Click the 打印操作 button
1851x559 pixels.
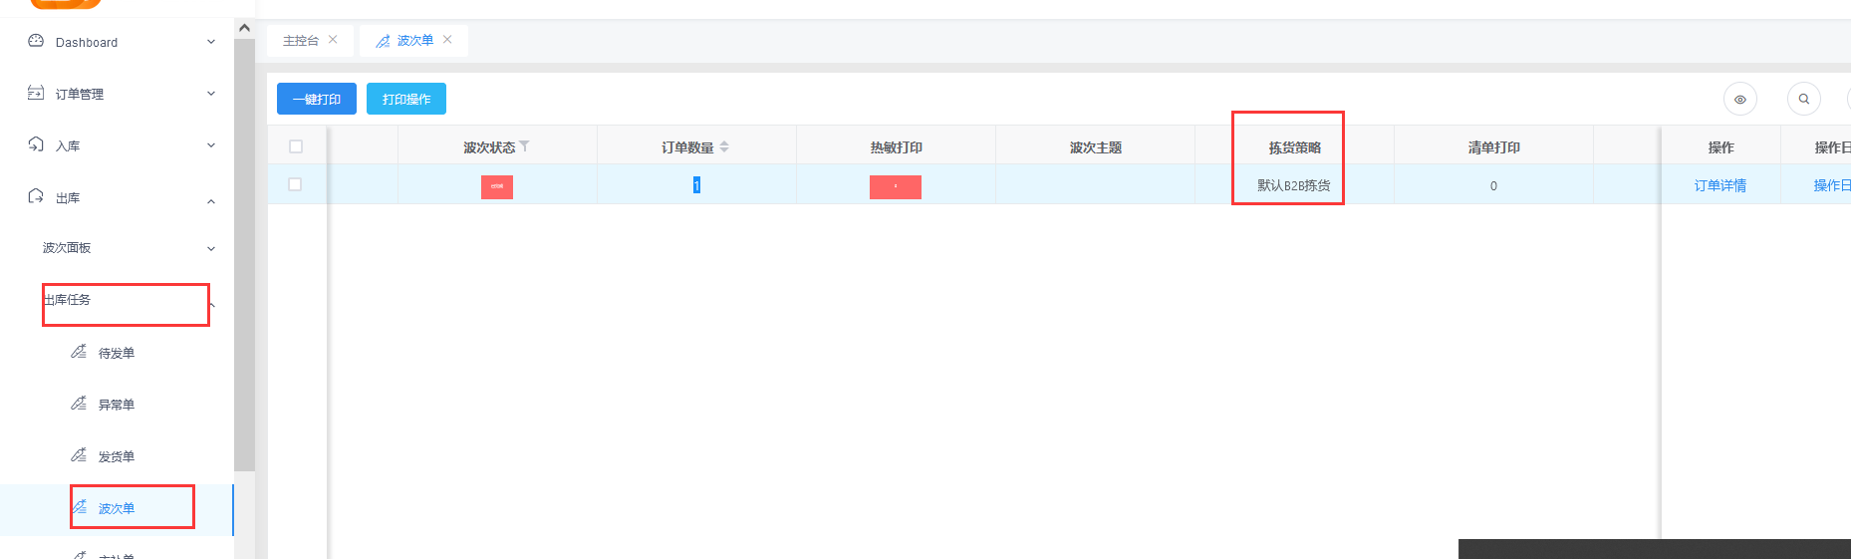point(406,99)
